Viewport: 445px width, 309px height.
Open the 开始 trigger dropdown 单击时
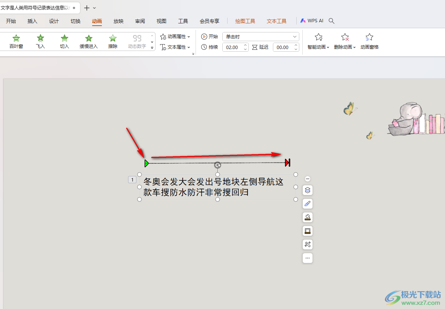point(260,37)
